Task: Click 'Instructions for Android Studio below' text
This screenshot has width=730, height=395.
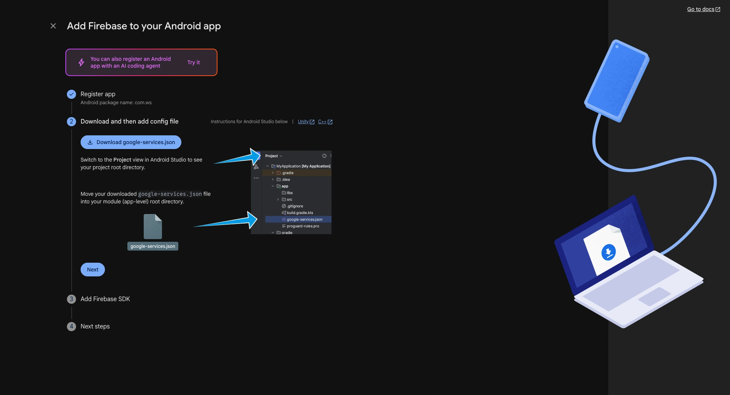Action: pyautogui.click(x=249, y=122)
